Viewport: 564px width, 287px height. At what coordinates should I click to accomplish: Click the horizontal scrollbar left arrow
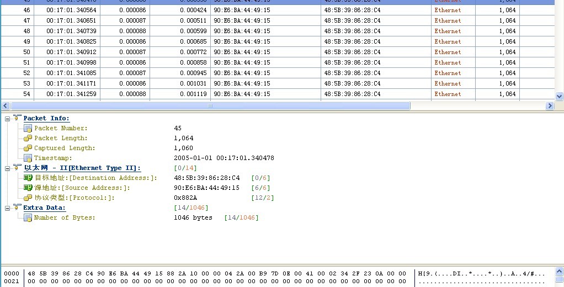pyautogui.click(x=6, y=105)
